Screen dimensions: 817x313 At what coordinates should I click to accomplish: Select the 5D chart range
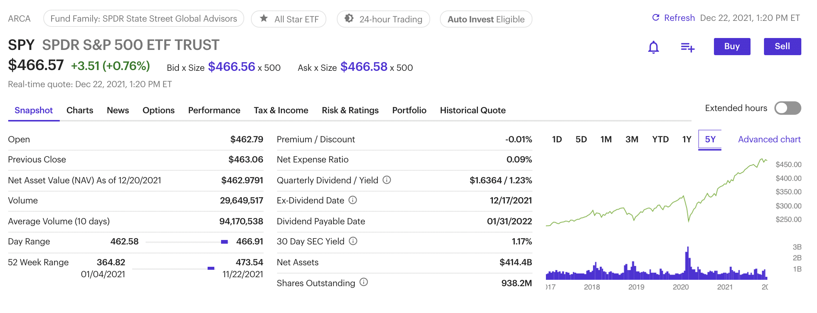pyautogui.click(x=581, y=139)
